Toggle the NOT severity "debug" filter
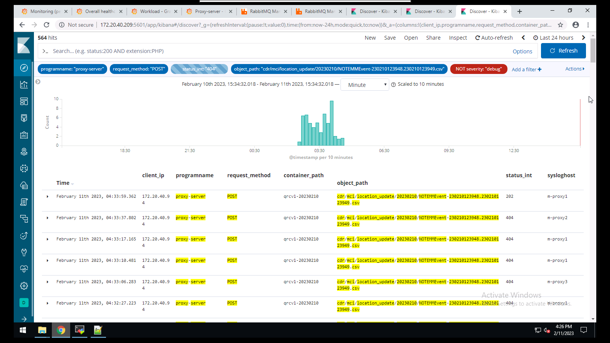The width and height of the screenshot is (610, 343). pyautogui.click(x=478, y=69)
